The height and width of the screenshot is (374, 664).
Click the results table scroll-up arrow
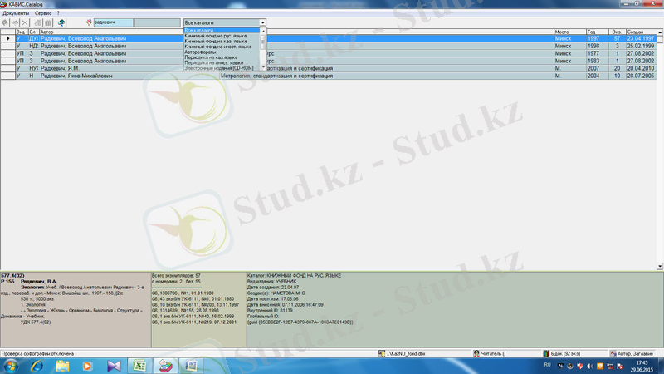[x=660, y=32]
